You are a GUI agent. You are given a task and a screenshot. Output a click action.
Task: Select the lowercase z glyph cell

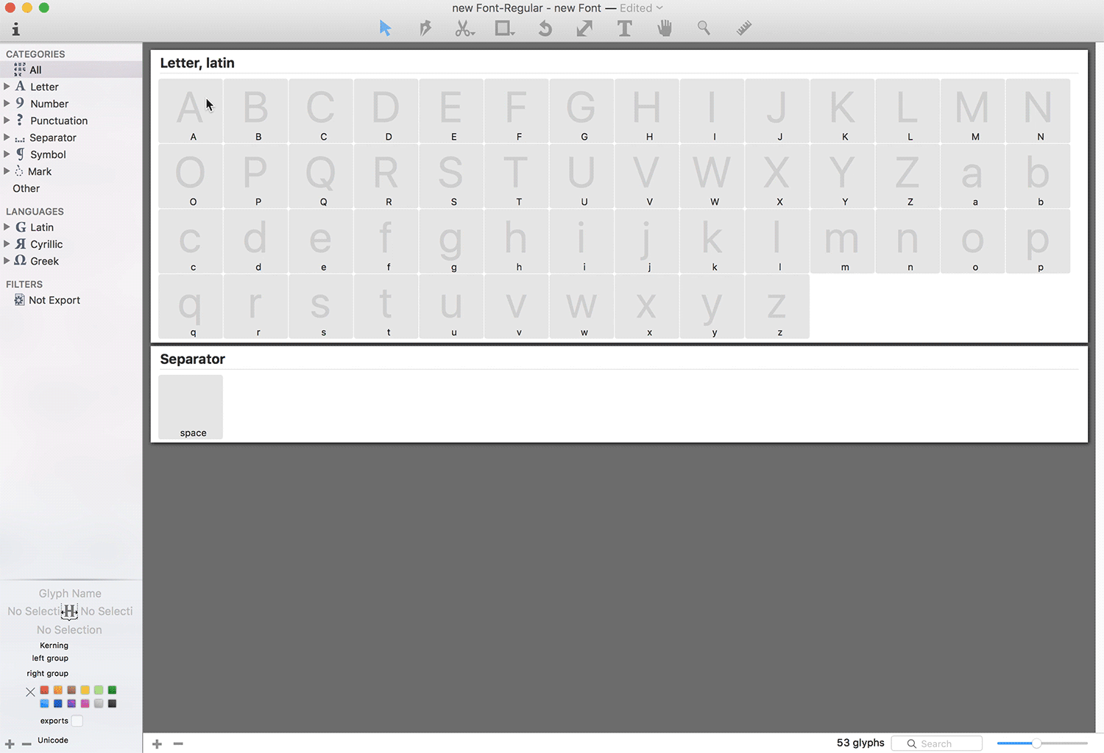[x=777, y=307]
